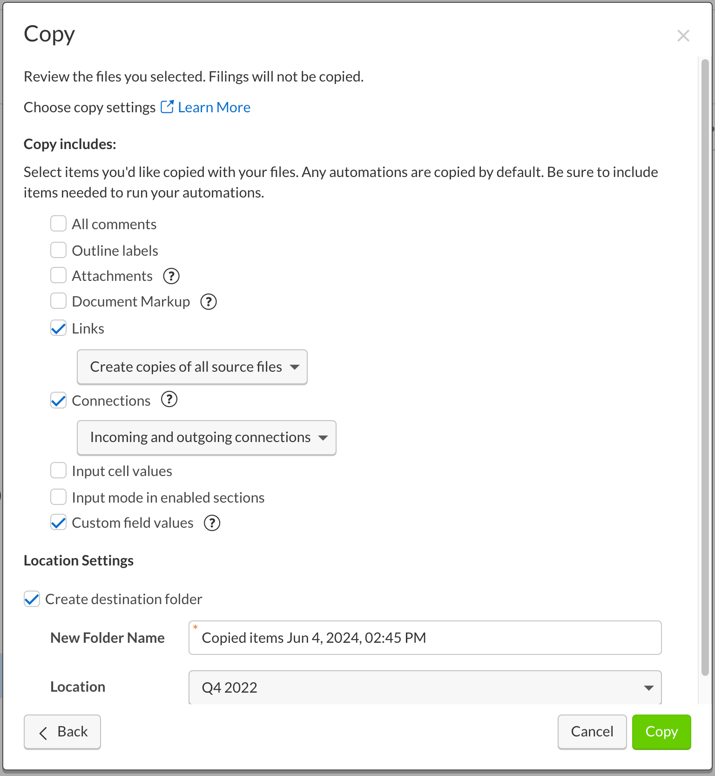Viewport: 715px width, 776px height.
Task: Open the Create copies of all source files dropdown
Action: tap(192, 367)
